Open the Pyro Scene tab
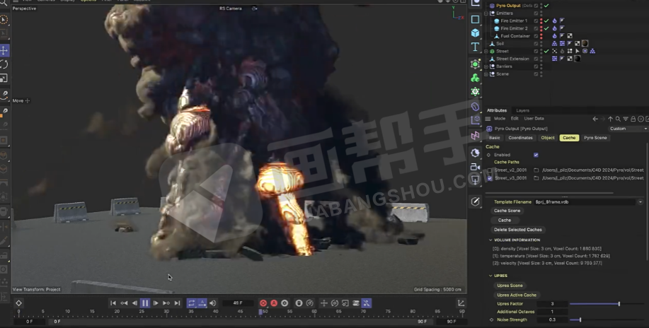The height and width of the screenshot is (328, 649). click(x=595, y=138)
